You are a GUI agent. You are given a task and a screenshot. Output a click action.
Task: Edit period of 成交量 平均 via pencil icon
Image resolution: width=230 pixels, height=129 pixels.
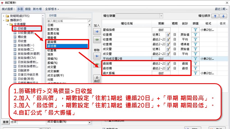pyautogui.click(x=168, y=54)
